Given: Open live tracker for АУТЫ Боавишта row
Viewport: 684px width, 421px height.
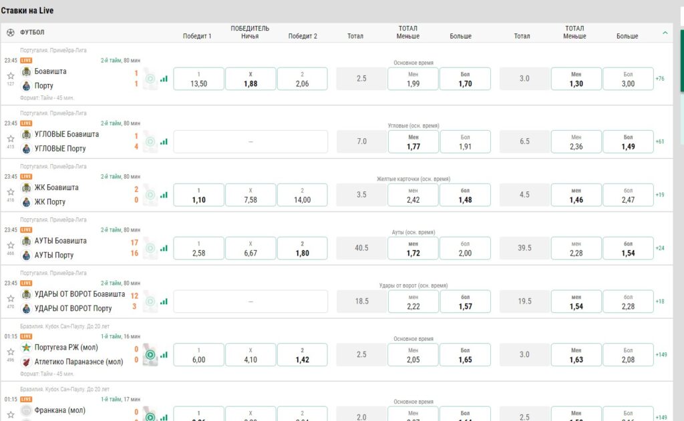Looking at the screenshot, I should coord(150,248).
